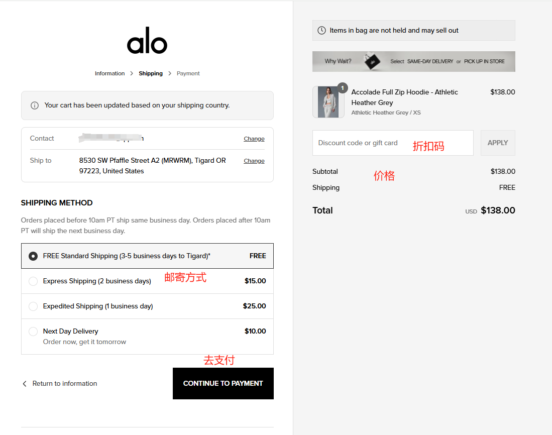Click the clock icon in the items-in-bag notice
The height and width of the screenshot is (435, 552).
click(321, 30)
